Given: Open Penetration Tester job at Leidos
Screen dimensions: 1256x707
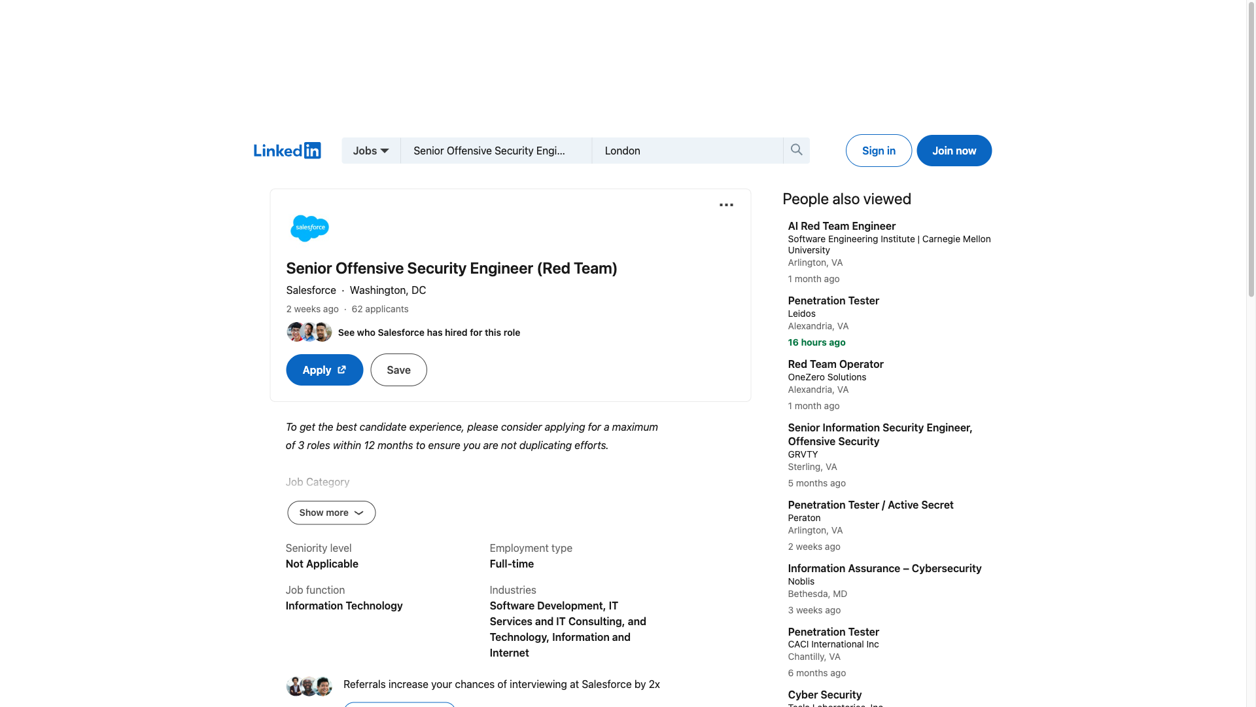Looking at the screenshot, I should tap(833, 300).
